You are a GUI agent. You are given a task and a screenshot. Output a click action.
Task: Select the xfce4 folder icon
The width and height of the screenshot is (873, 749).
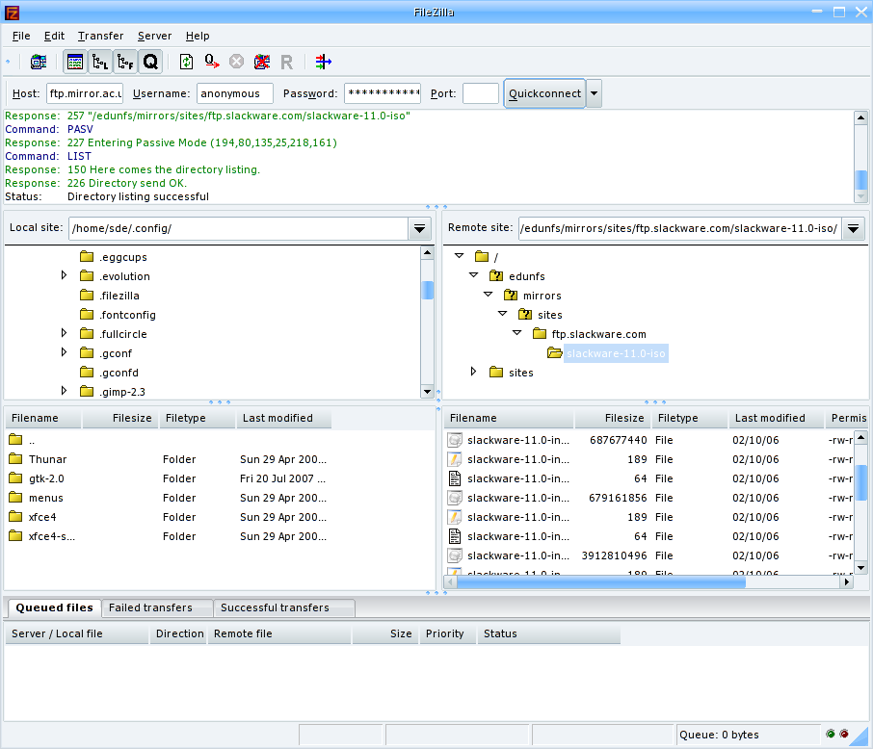15,516
